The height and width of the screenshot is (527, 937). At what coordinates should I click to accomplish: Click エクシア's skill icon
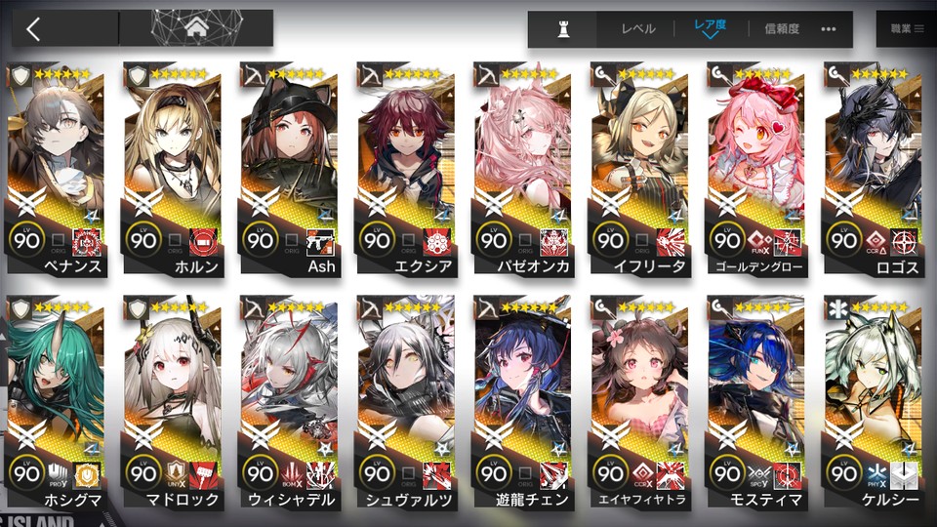(x=437, y=242)
